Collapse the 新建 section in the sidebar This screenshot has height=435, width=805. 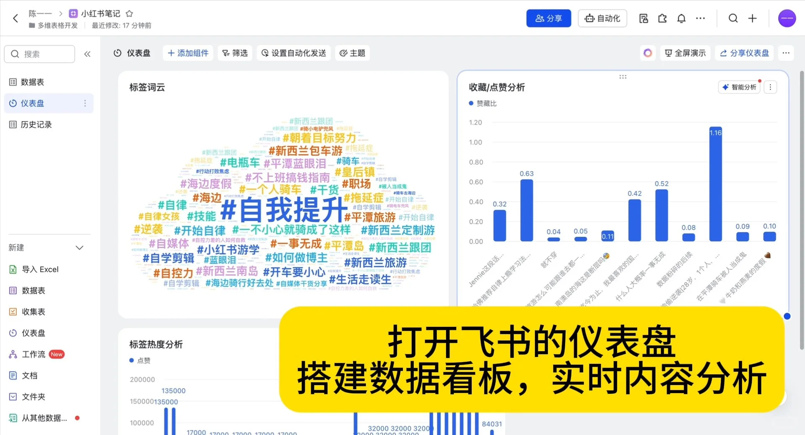pos(79,248)
